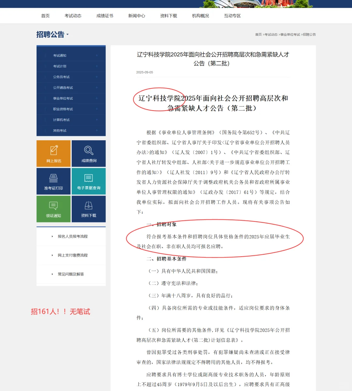Click the 网上报名 pencil icon tile

pos(53,153)
